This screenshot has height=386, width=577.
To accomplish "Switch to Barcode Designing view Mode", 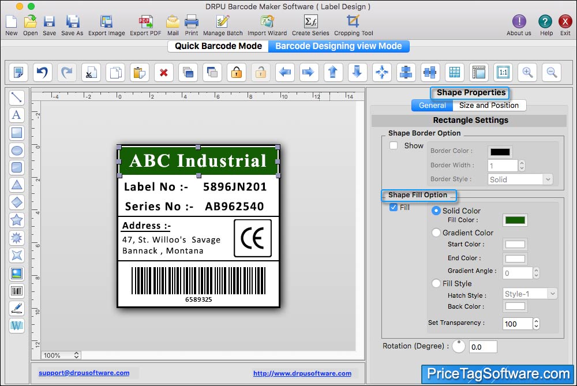I will tap(339, 46).
